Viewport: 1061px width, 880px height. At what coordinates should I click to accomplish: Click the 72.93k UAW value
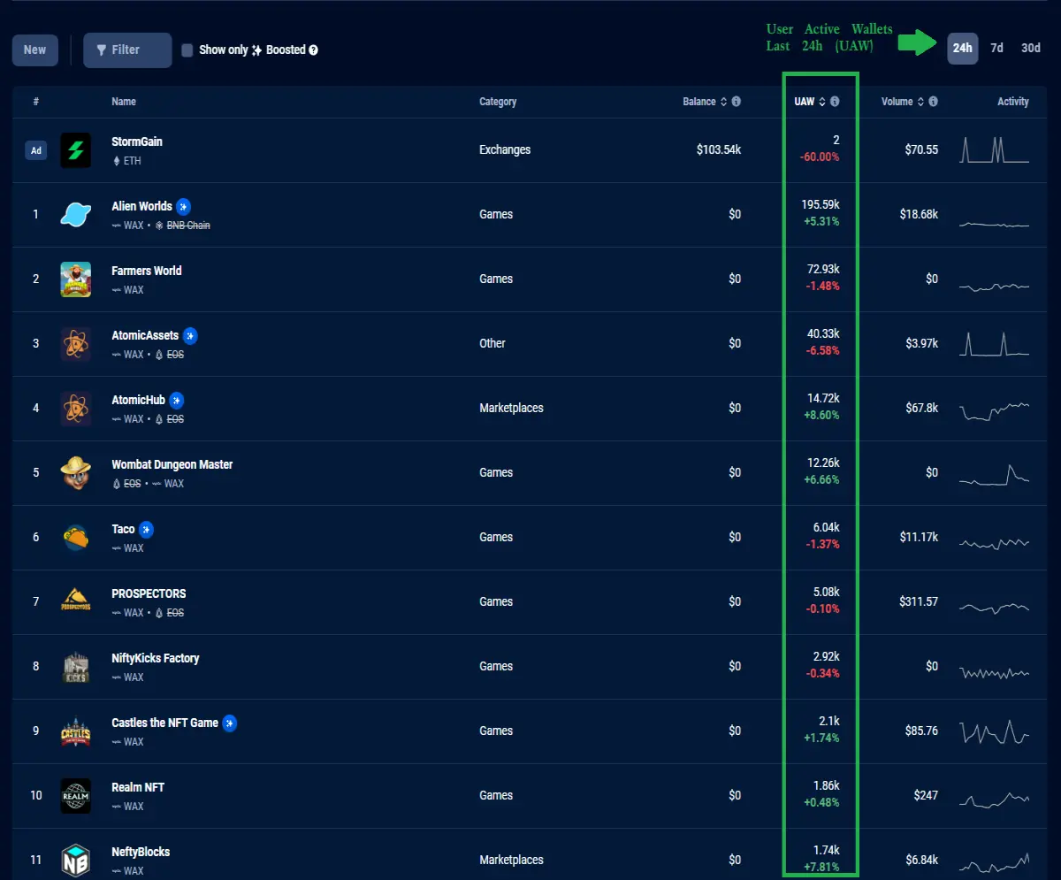[823, 269]
